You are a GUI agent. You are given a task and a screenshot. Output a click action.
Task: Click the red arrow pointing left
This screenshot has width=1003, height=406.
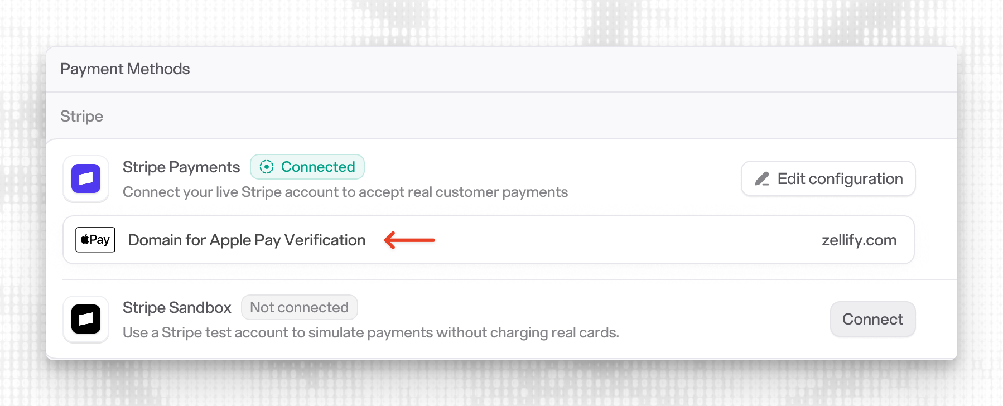(x=409, y=240)
